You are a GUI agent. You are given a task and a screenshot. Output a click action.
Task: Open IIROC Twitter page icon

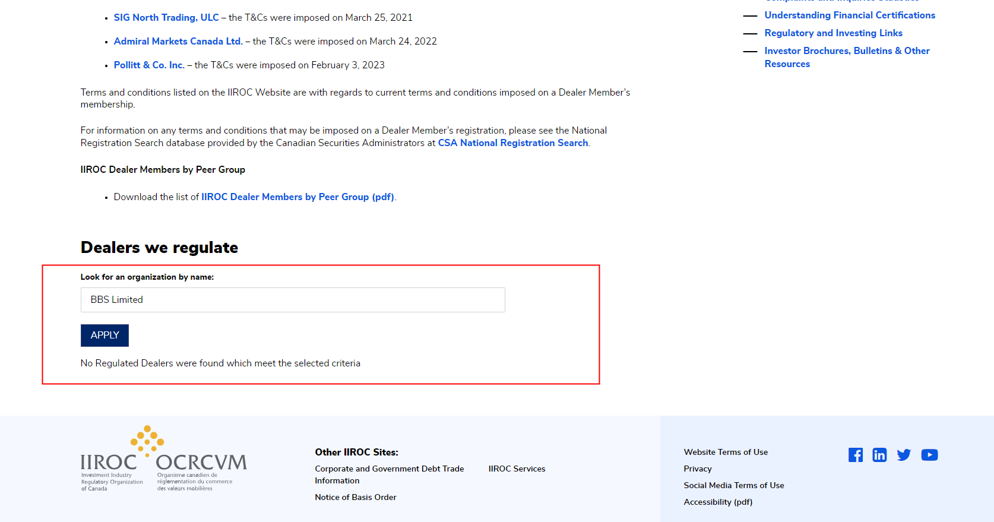904,455
